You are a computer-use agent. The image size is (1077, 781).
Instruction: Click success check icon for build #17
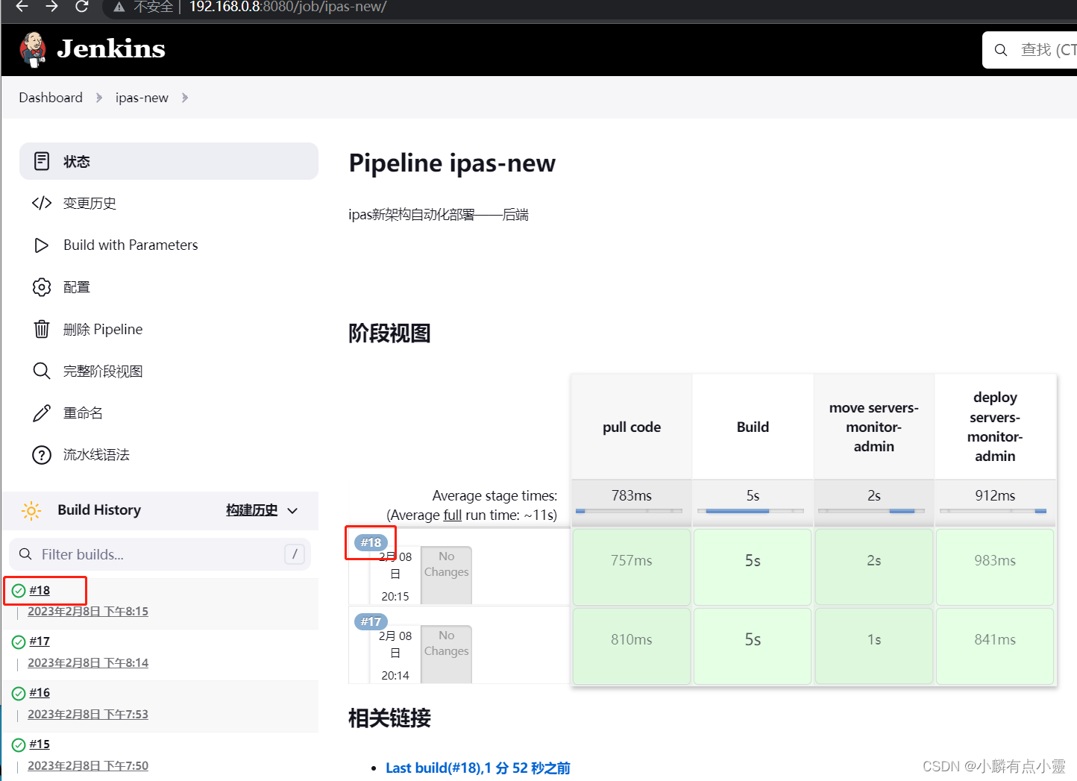(19, 642)
